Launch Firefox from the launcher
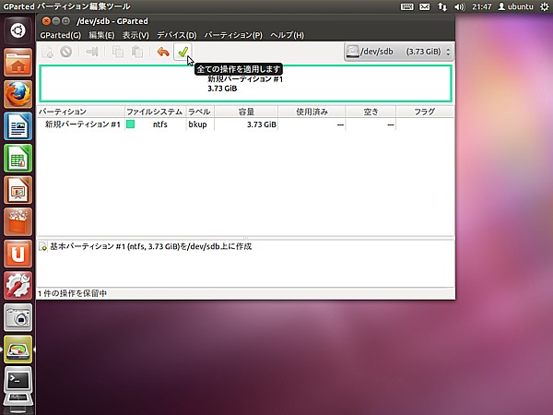This screenshot has height=415, width=553. click(18, 94)
